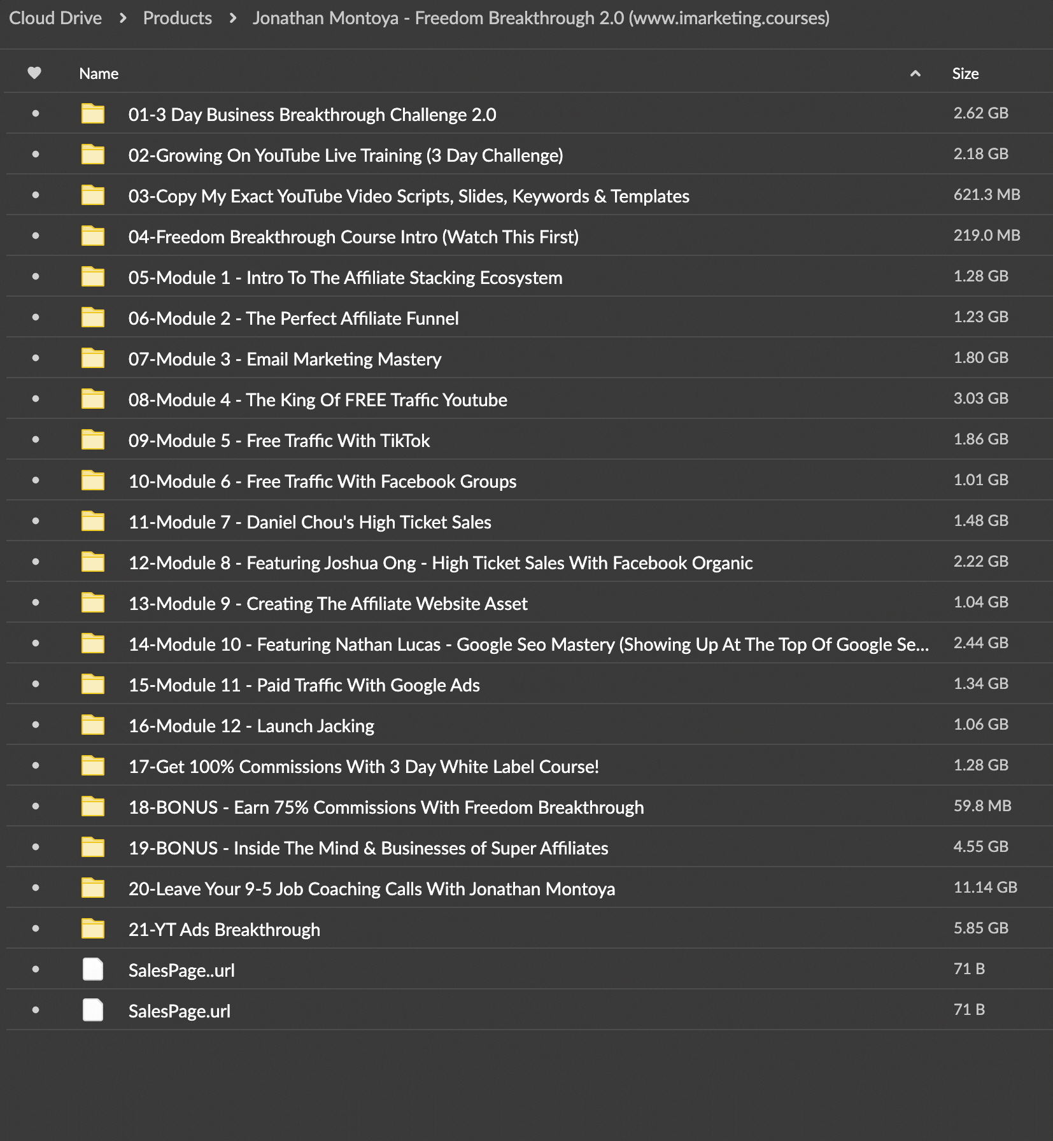Favorite dot for 13-Module 9 Website Asset
1053x1141 pixels.
36,602
